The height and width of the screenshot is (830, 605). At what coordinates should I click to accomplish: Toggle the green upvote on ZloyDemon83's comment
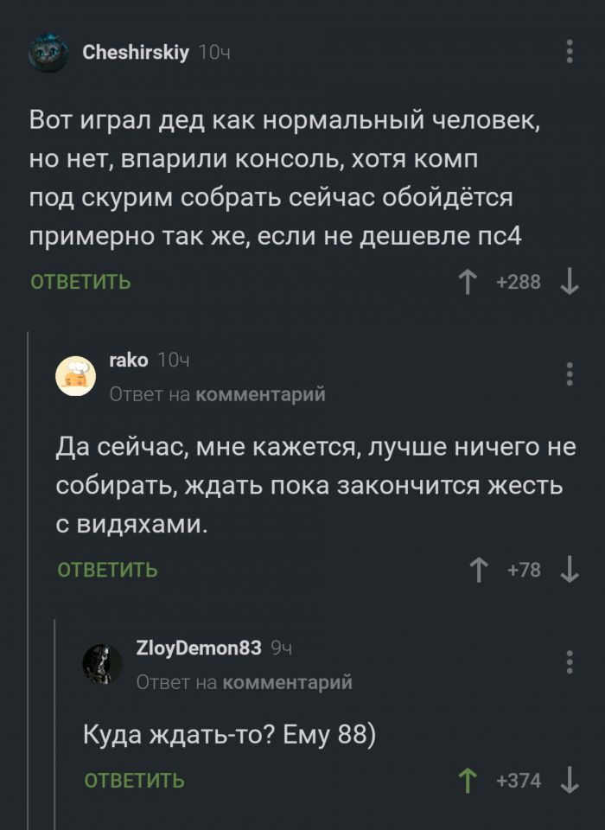tap(468, 781)
